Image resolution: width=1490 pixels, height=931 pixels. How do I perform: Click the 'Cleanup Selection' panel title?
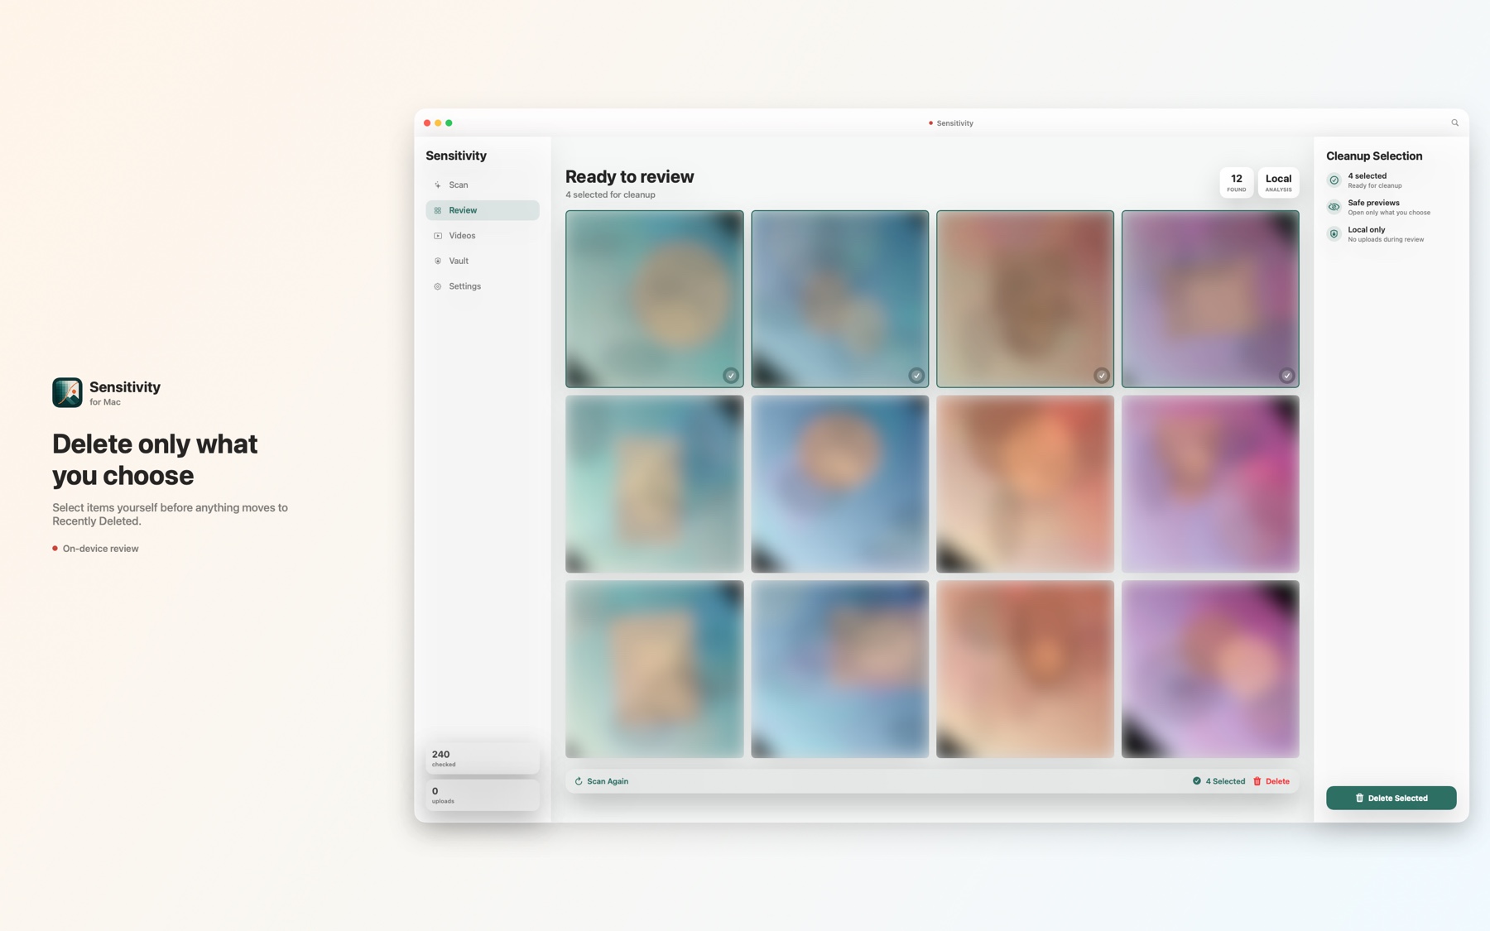(1374, 156)
